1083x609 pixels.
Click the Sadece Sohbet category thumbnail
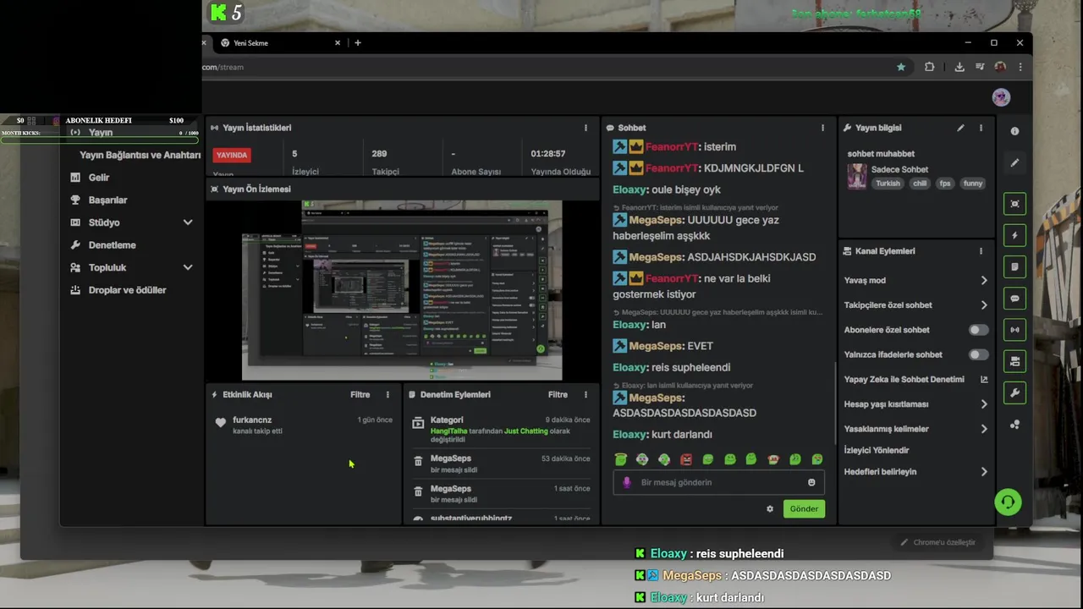[x=857, y=176]
